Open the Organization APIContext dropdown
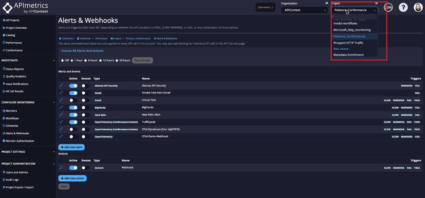The width and height of the screenshot is (425, 198). (x=305, y=10)
